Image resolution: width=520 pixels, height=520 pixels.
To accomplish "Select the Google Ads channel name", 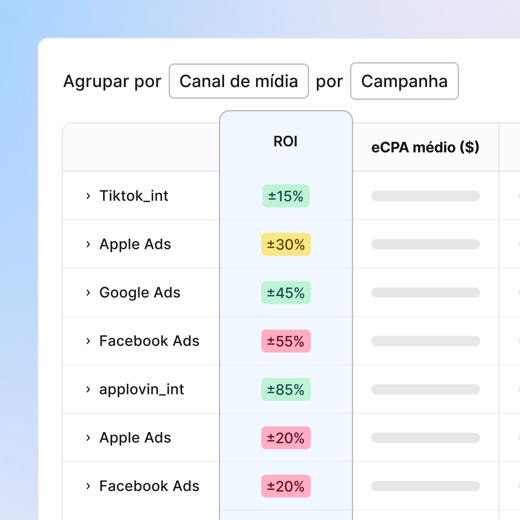I will pyautogui.click(x=140, y=293).
